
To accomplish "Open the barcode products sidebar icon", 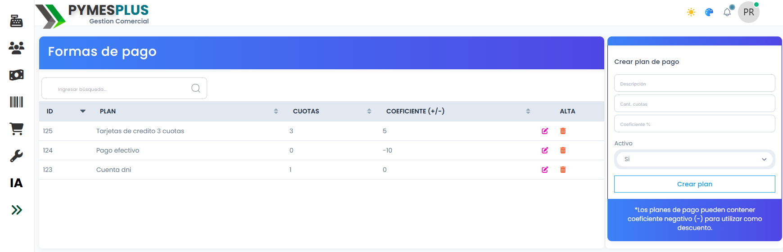I will point(17,102).
